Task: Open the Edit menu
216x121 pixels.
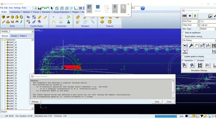Action: pyautogui.click(x=6, y=8)
